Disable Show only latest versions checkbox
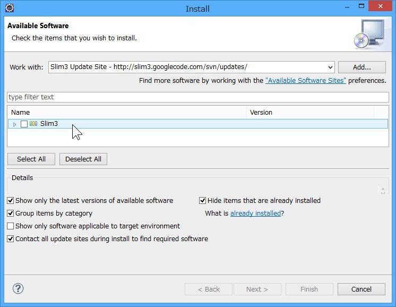Image resolution: width=396 pixels, height=307 pixels. (x=11, y=201)
